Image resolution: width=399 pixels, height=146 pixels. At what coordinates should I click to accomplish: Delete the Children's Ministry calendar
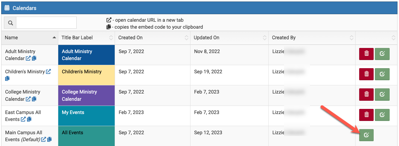pyautogui.click(x=366, y=74)
